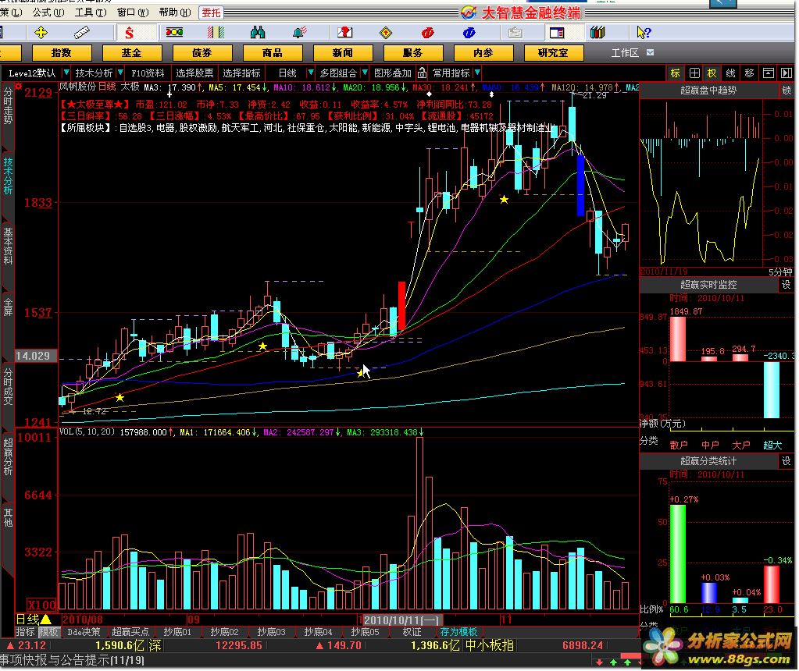Click the striped bars chart icon
This screenshot has width=799, height=671.
pos(216,33)
